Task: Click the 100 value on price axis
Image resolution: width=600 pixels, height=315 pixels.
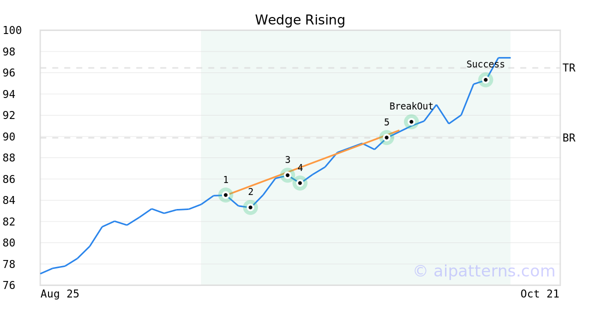Action: tap(12, 30)
